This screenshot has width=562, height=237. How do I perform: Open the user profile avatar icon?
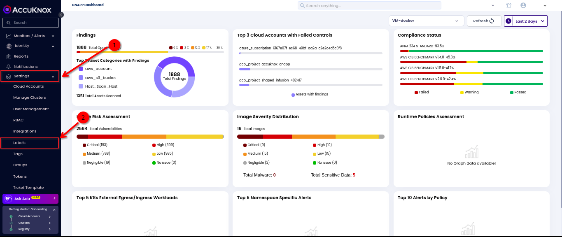point(523,5)
